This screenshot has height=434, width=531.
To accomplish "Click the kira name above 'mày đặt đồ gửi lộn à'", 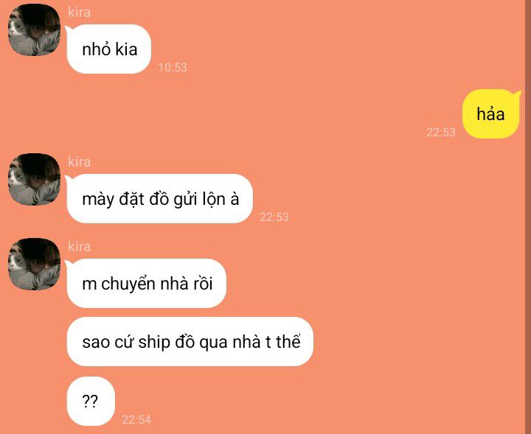I will (79, 161).
